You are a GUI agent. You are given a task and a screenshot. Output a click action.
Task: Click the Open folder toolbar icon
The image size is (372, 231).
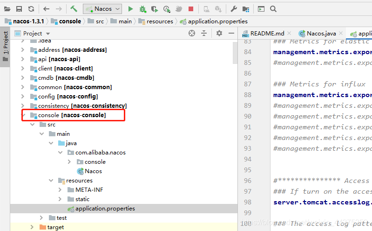[x=7, y=9]
